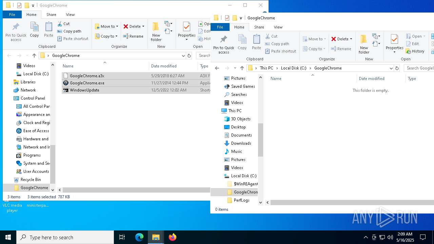Refresh the back window address bar
Image resolution: width=434 pixels, height=244 pixels.
click(189, 56)
